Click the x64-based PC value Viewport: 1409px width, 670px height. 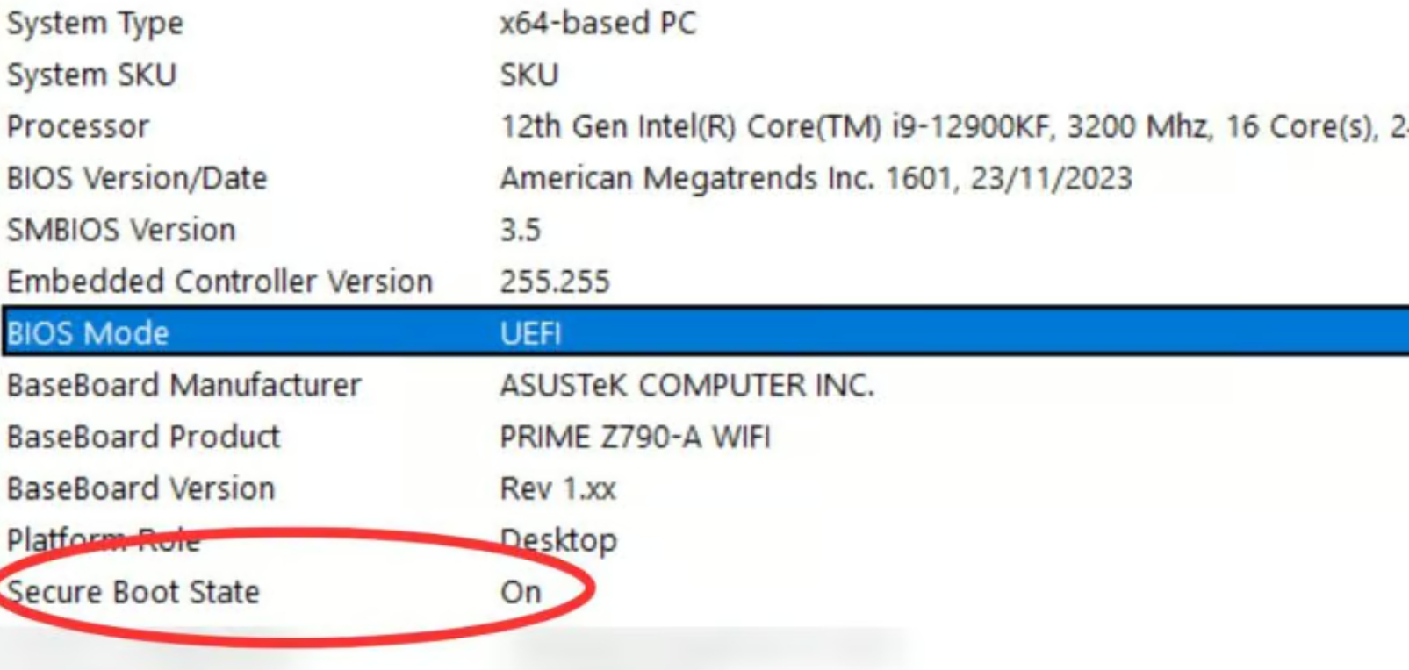pyautogui.click(x=597, y=24)
